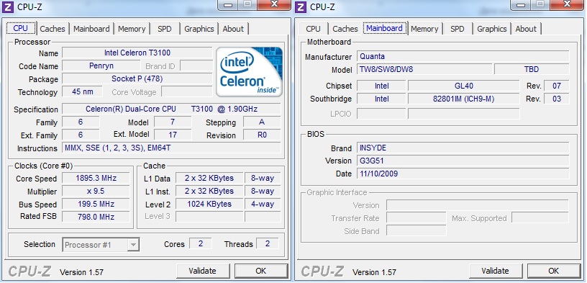This screenshot has width=587, height=283.
Task: Click the Instructions field MMX, SSE, EM64T
Action: pos(171,148)
